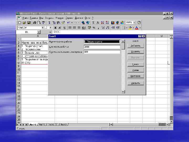The image size is (189, 142).
Task: Close the form with Закрыть
Action: coord(136,83)
